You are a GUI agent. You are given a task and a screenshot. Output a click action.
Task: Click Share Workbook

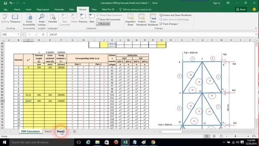click(153, 20)
